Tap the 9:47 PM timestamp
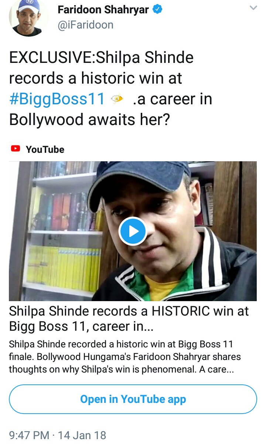 tap(29, 435)
